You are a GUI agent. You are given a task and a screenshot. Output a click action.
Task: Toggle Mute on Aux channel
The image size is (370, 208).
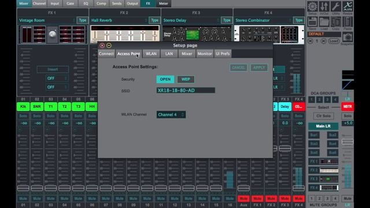click(243, 199)
